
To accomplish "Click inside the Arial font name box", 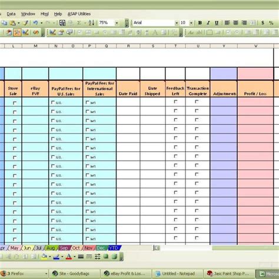I will tap(154, 23).
